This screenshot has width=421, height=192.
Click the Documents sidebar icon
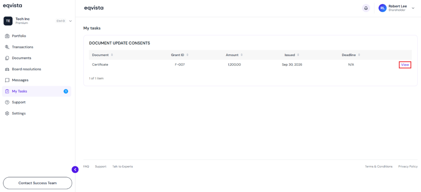(x=7, y=58)
